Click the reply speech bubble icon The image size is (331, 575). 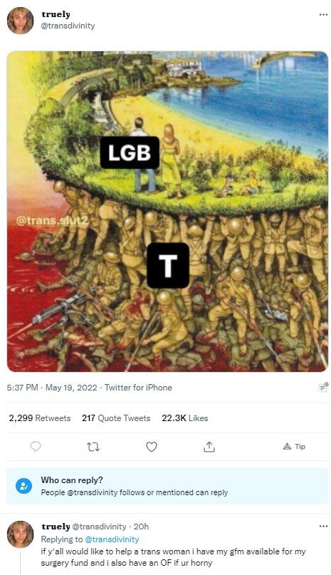[36, 447]
